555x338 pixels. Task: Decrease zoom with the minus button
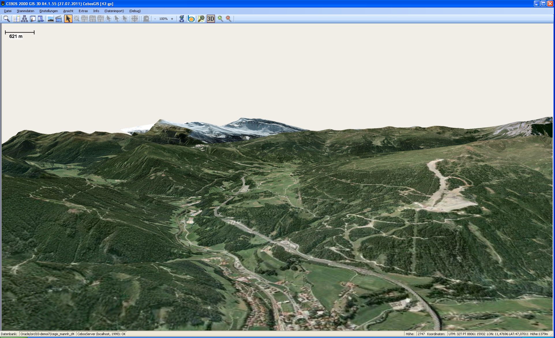155,19
